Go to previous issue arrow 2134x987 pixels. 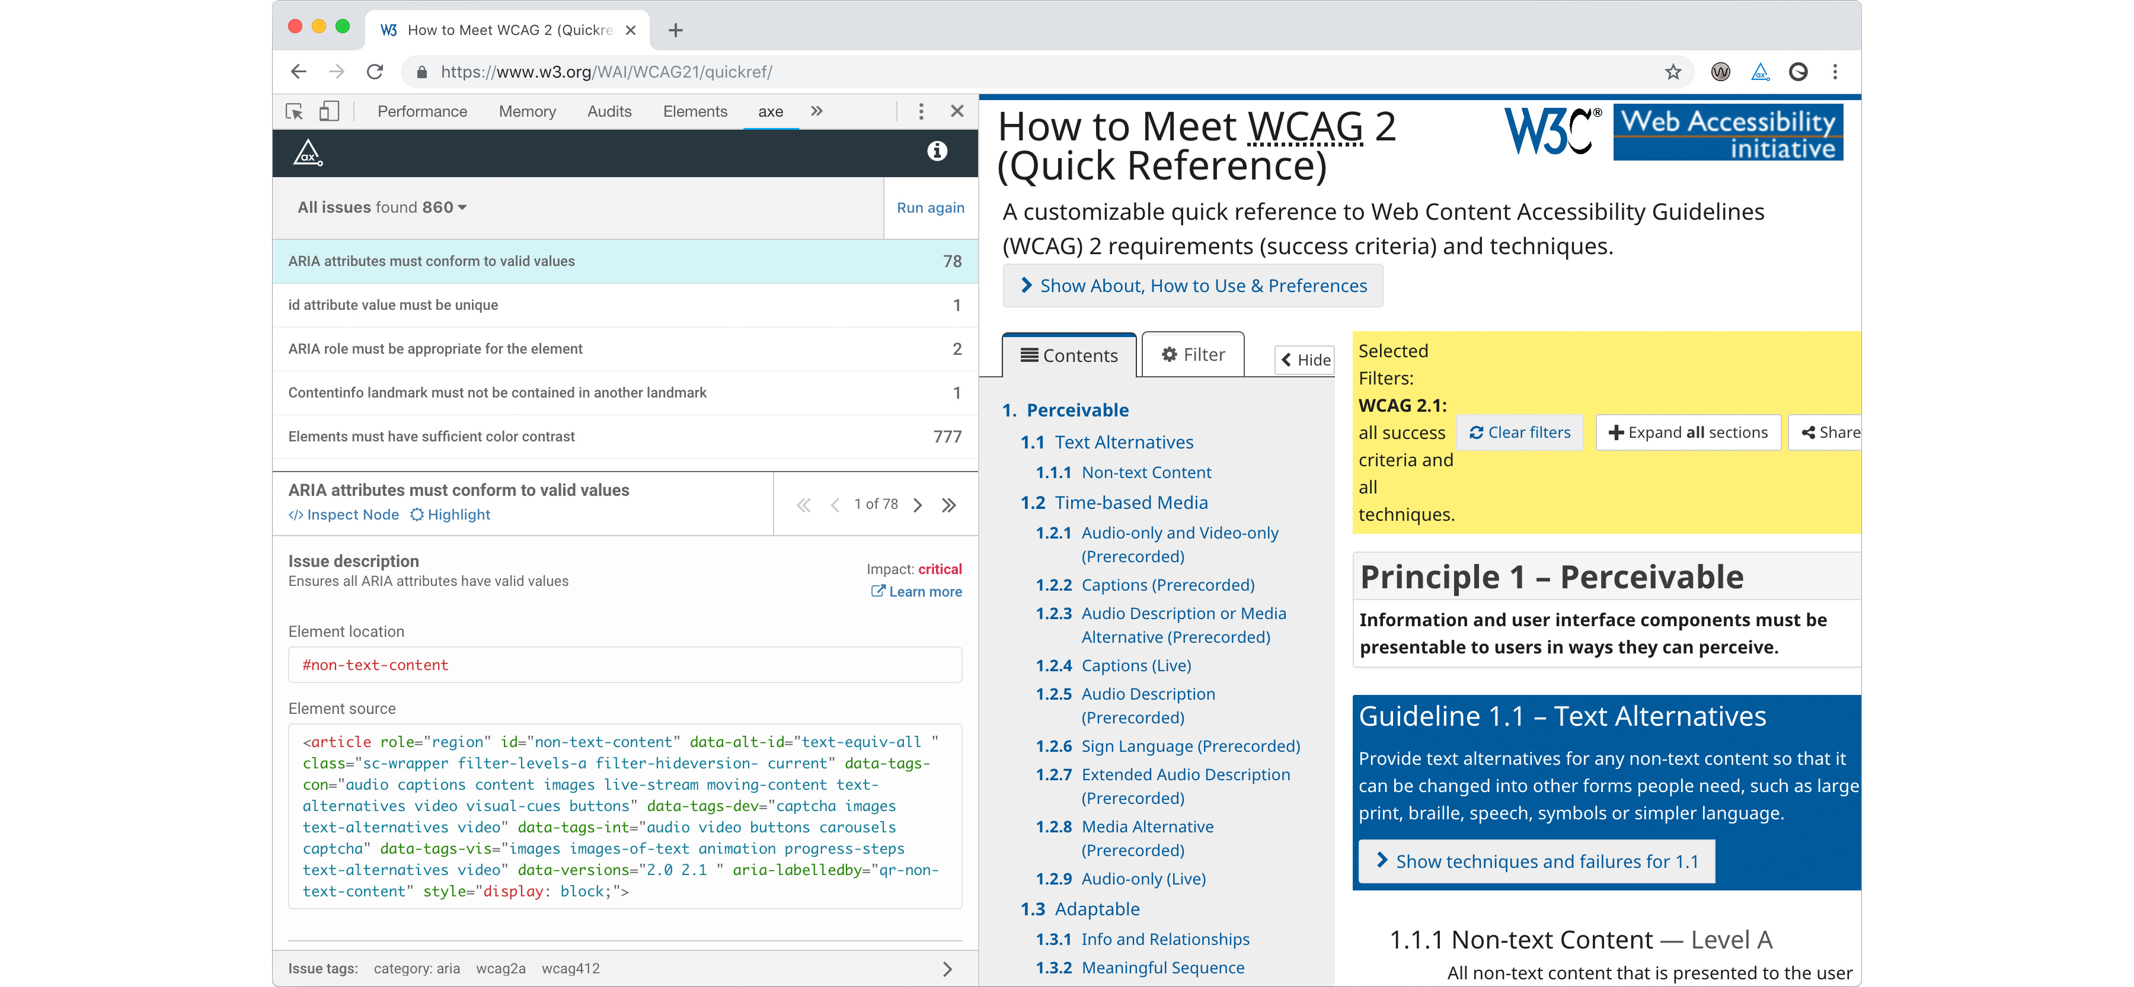pos(835,505)
